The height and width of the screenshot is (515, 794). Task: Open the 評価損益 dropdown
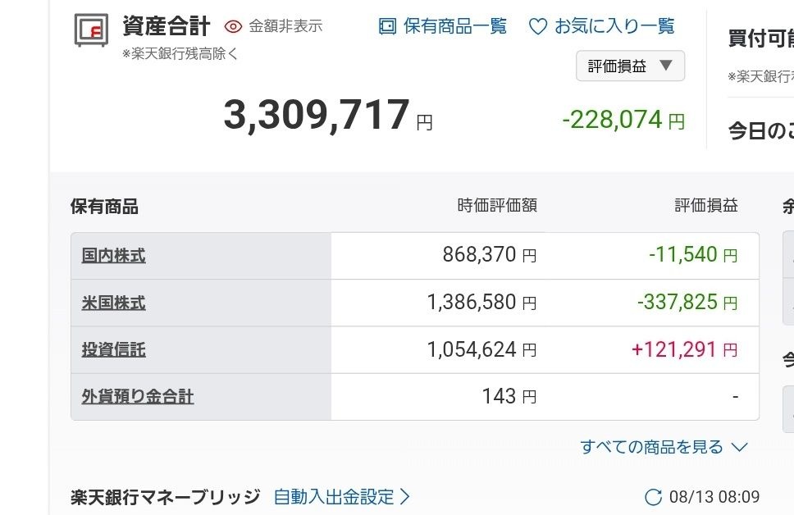630,66
